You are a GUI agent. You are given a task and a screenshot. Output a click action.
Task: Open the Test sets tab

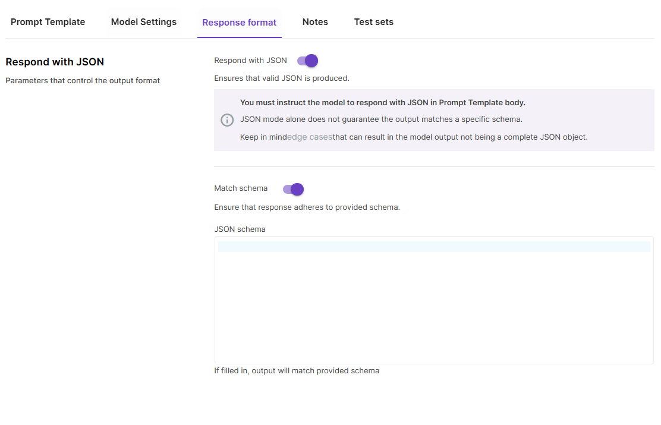(x=373, y=22)
